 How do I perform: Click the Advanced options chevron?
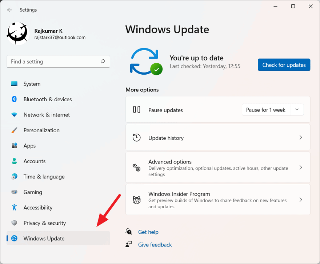click(x=301, y=168)
